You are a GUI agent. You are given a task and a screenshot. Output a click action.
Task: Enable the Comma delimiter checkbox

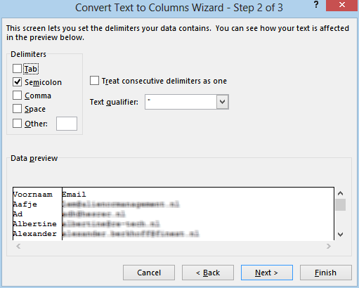click(x=17, y=96)
